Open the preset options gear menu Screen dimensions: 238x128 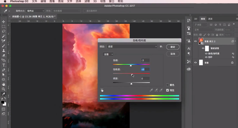pos(161,46)
